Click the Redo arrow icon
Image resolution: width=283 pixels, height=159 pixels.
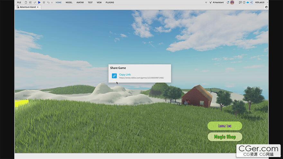[35, 2]
